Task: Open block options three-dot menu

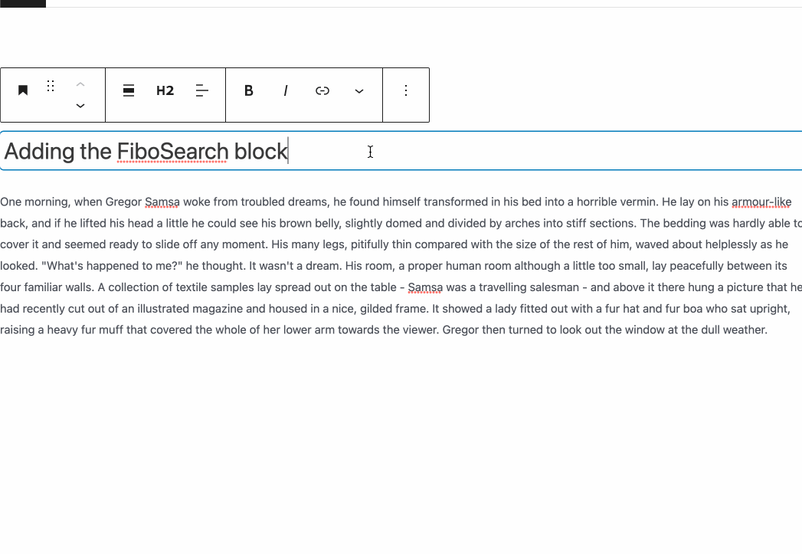Action: [406, 90]
